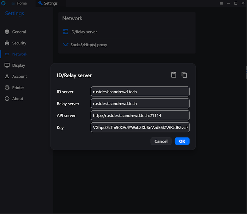Switch to the Home tab
This screenshot has width=247, height=214.
pos(19,4)
